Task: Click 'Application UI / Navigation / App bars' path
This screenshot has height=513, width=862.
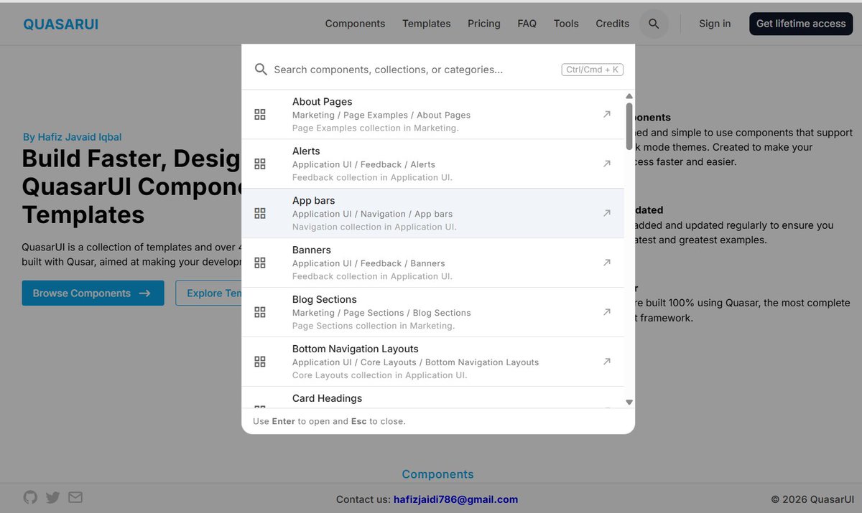Action: click(x=372, y=214)
